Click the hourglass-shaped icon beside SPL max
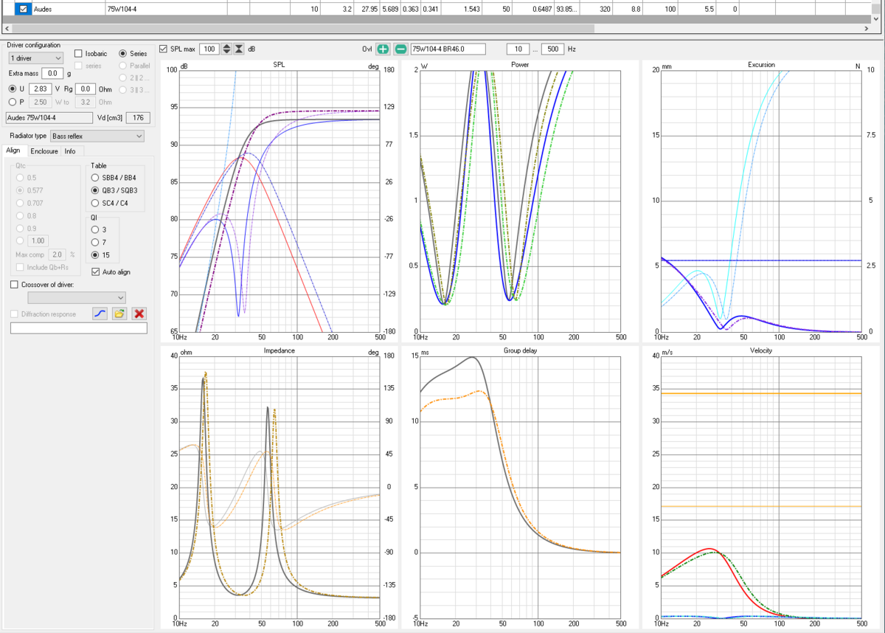The image size is (885, 633). (239, 49)
